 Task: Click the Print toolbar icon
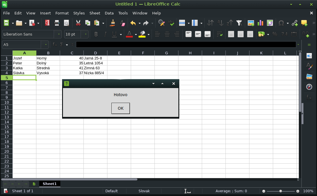(57, 23)
